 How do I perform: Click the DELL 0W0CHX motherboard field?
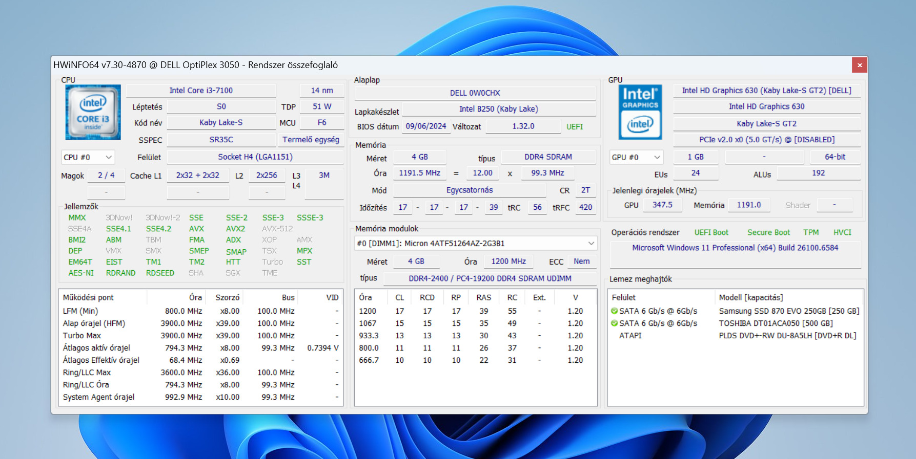(x=475, y=93)
